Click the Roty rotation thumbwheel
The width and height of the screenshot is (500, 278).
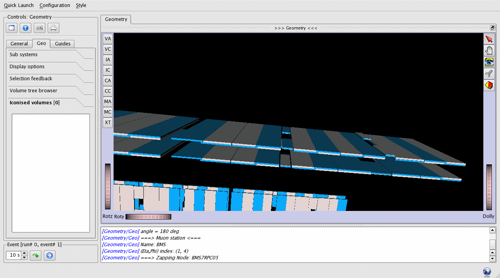pyautogui.click(x=148, y=217)
